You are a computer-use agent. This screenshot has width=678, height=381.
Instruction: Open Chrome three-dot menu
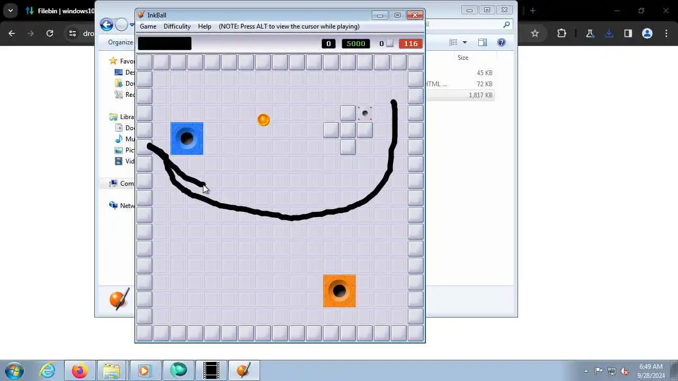[x=666, y=33]
